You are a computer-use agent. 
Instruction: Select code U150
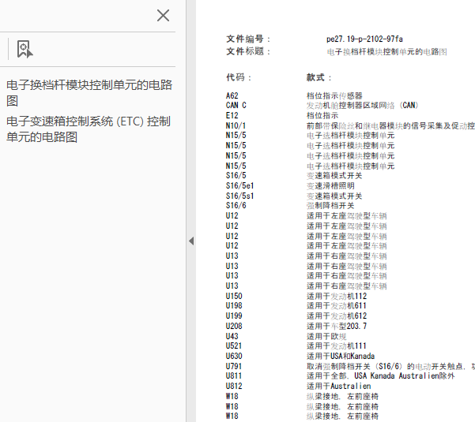(x=234, y=296)
